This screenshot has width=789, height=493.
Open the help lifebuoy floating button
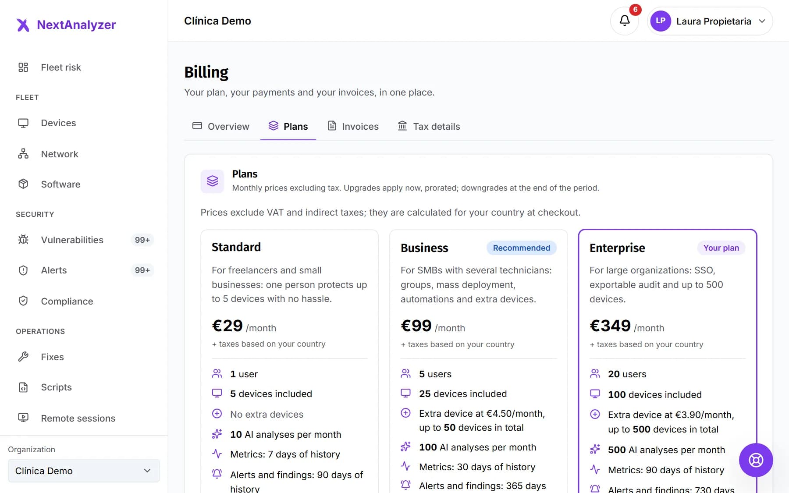pyautogui.click(x=756, y=460)
